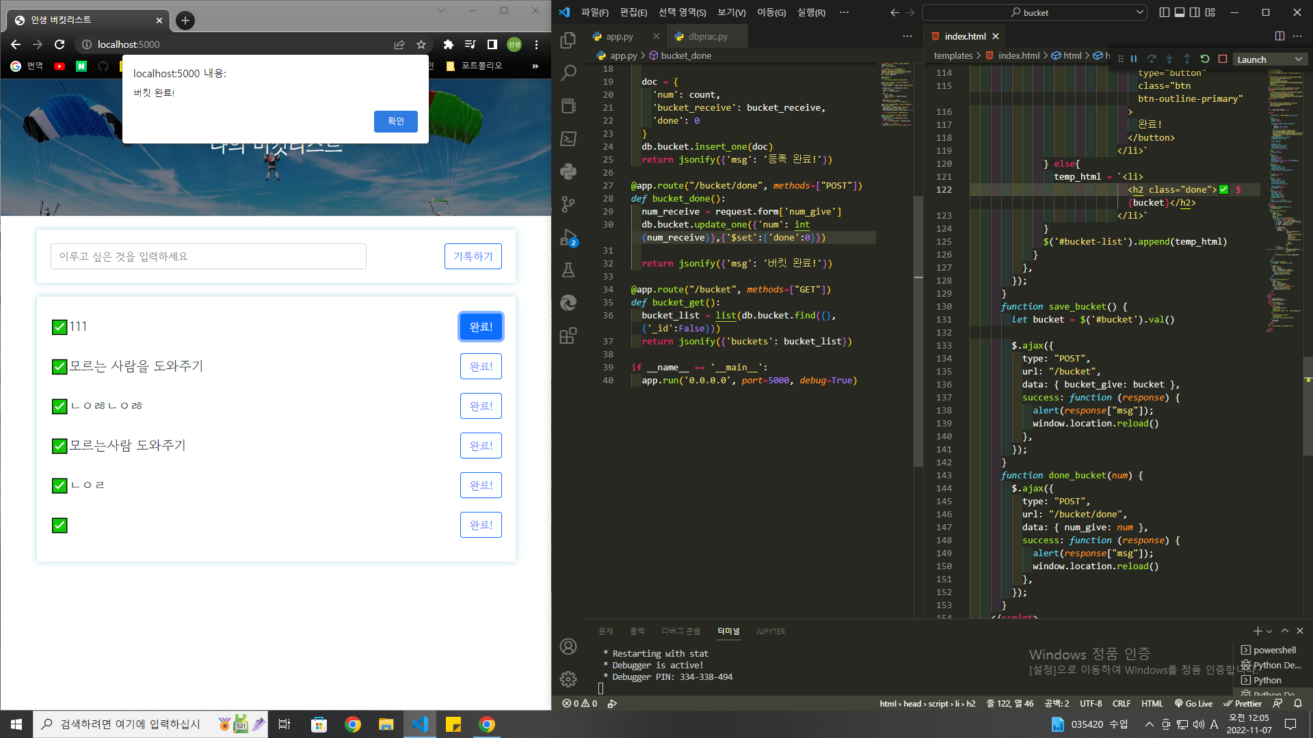The image size is (1313, 738).
Task: Click the Chrome address bar
Action: (233, 44)
